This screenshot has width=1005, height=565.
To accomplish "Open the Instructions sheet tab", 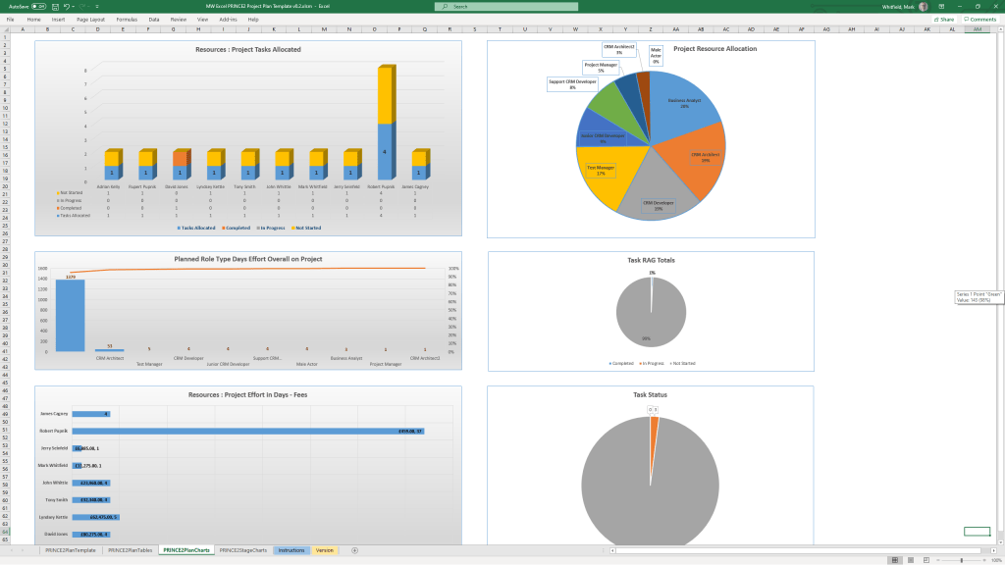I will pos(291,550).
